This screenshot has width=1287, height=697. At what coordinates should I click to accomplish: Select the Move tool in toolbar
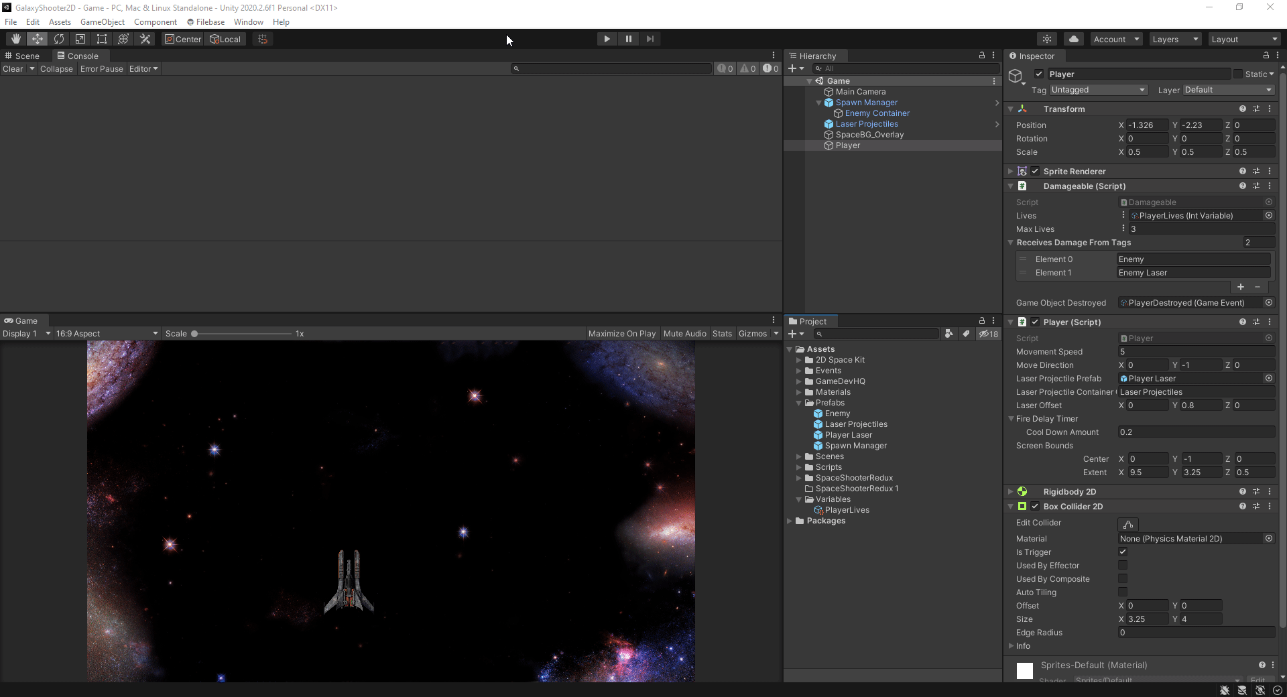tap(38, 39)
